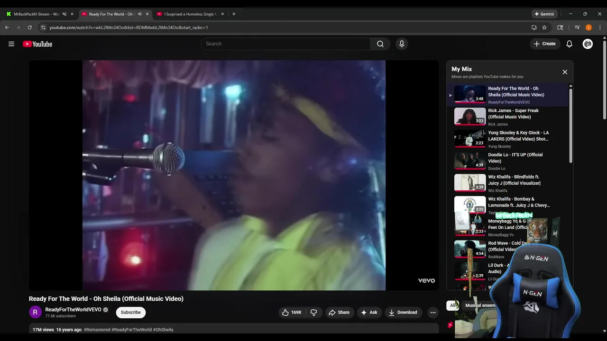
Task: Download the video
Action: pyautogui.click(x=403, y=313)
